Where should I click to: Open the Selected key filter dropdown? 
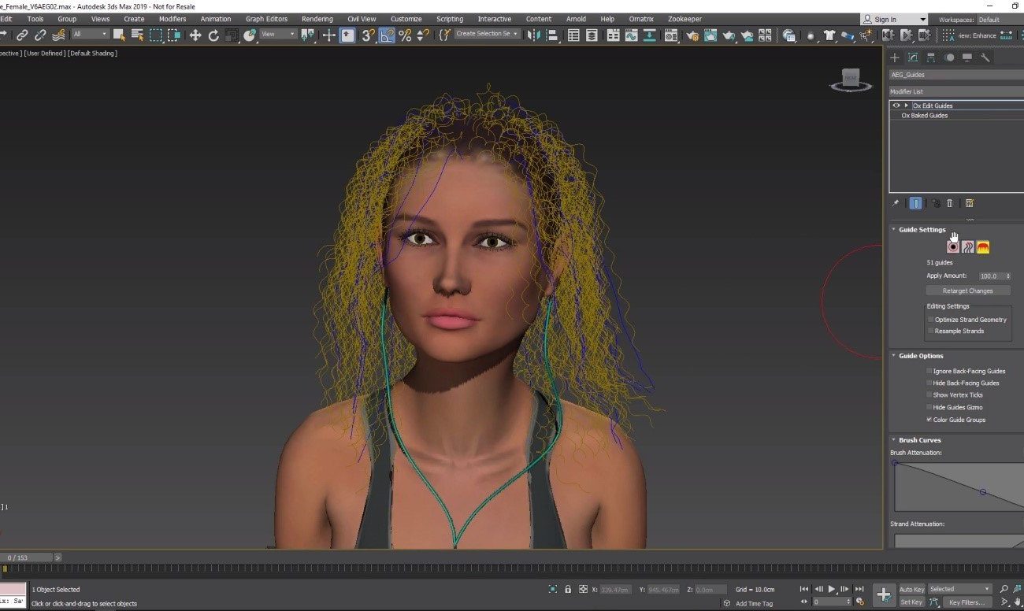click(959, 589)
